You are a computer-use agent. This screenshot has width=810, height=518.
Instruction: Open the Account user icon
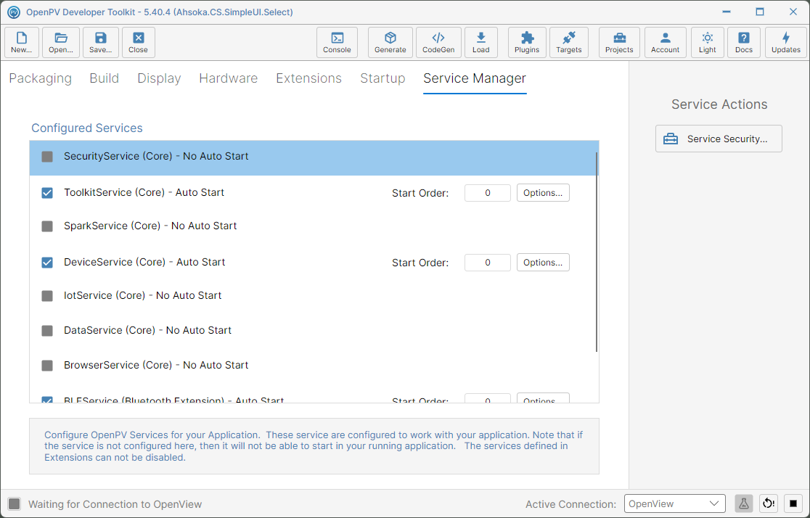(x=666, y=42)
